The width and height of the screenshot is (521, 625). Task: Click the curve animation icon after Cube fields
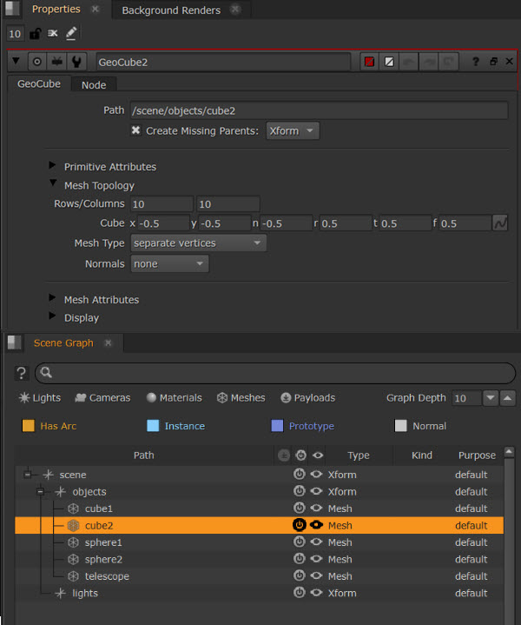point(500,223)
